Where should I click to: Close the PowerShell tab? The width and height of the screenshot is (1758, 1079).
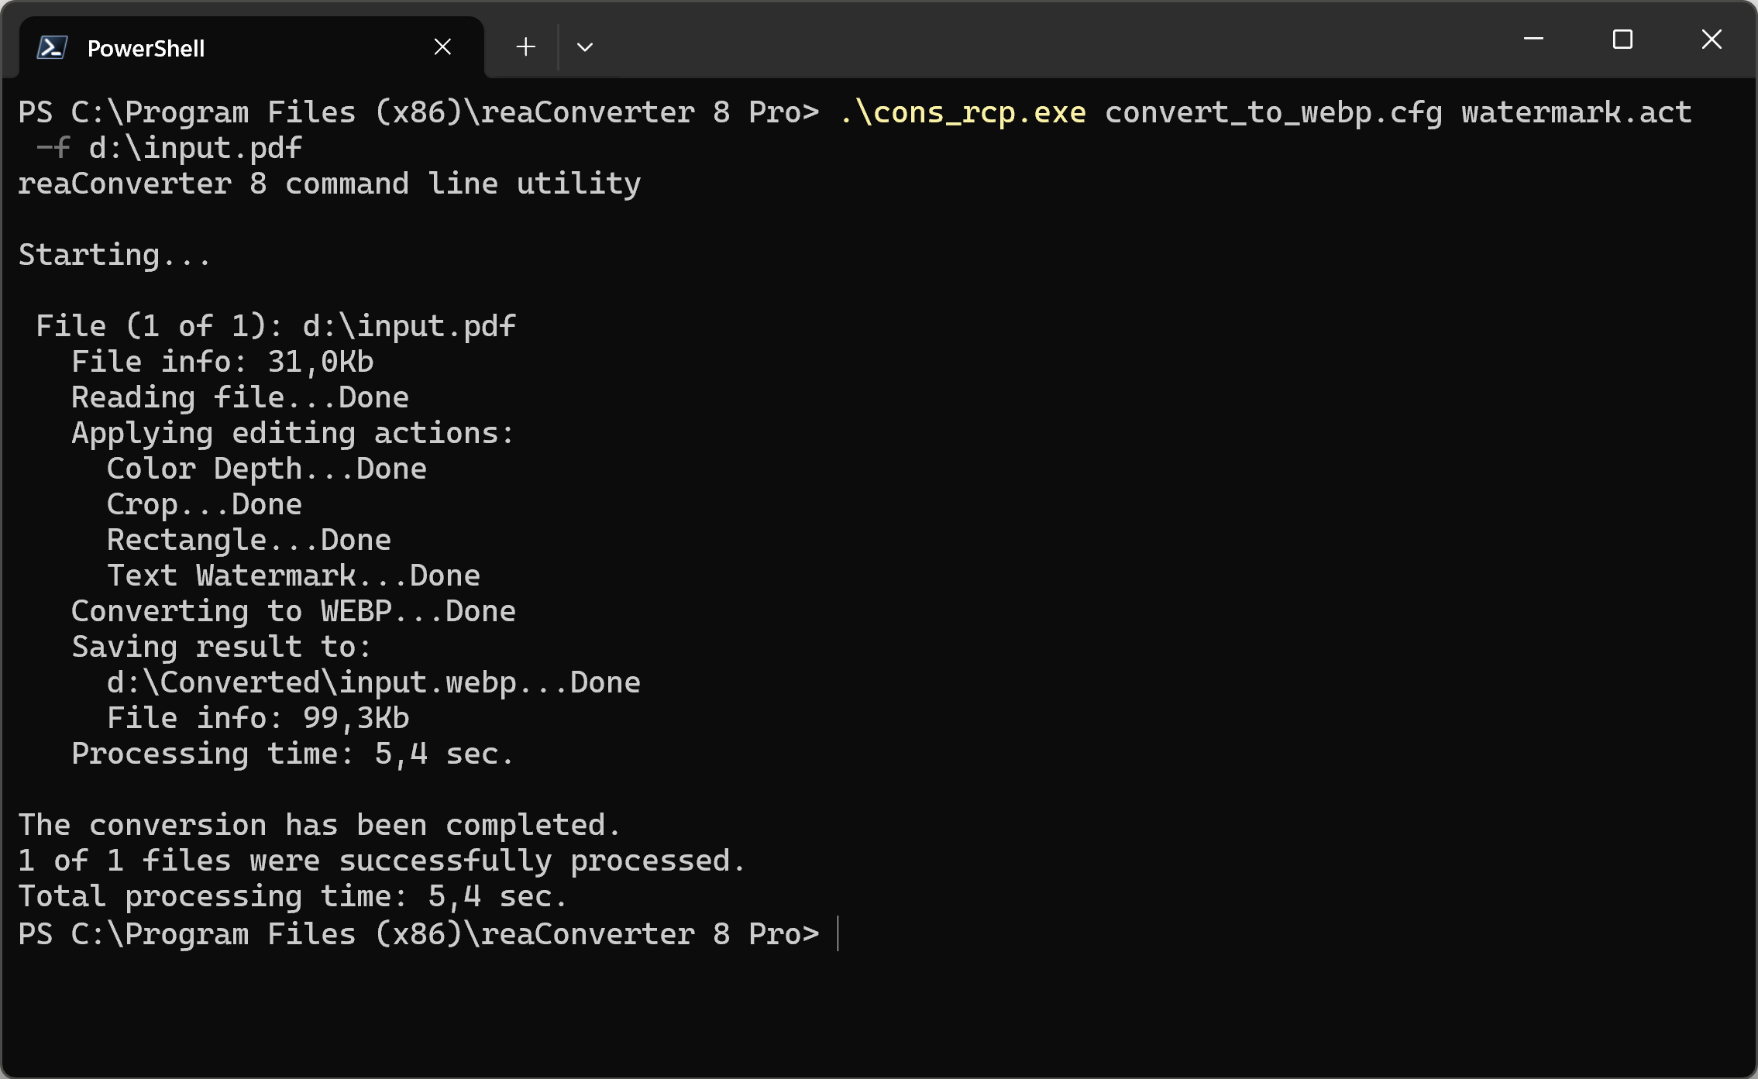click(442, 47)
